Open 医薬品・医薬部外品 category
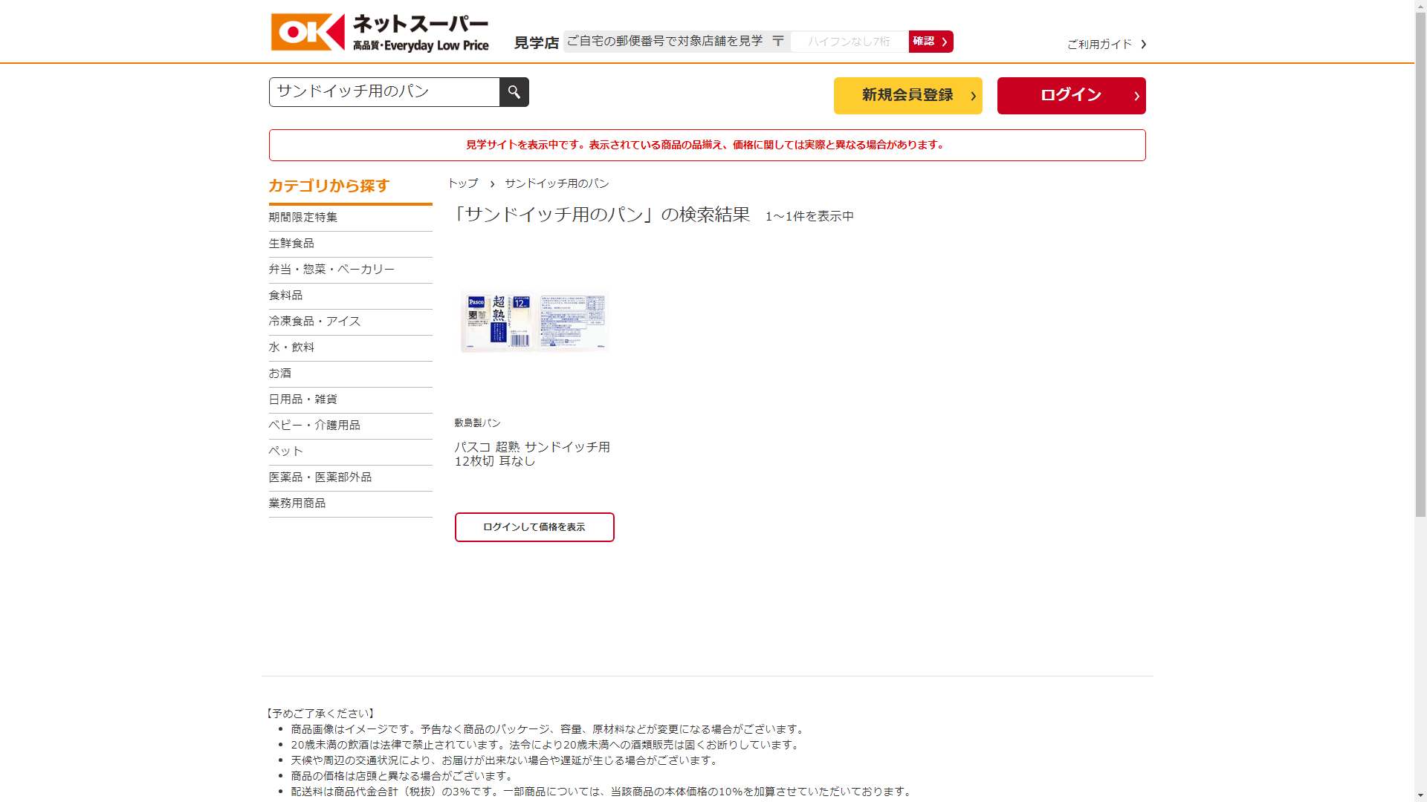This screenshot has height=802, width=1427. pos(320,477)
